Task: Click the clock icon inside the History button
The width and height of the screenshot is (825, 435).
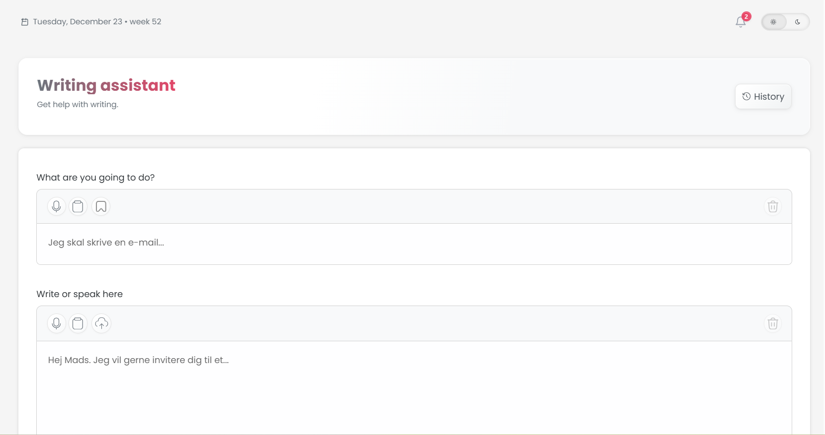Action: pos(746,97)
